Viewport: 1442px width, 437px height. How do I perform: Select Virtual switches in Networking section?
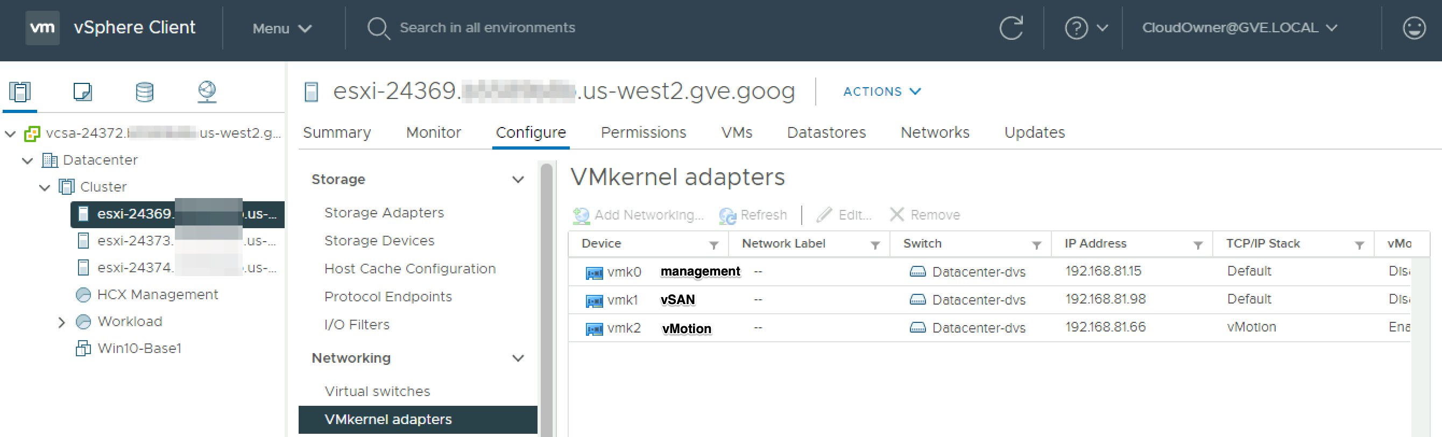pos(377,391)
